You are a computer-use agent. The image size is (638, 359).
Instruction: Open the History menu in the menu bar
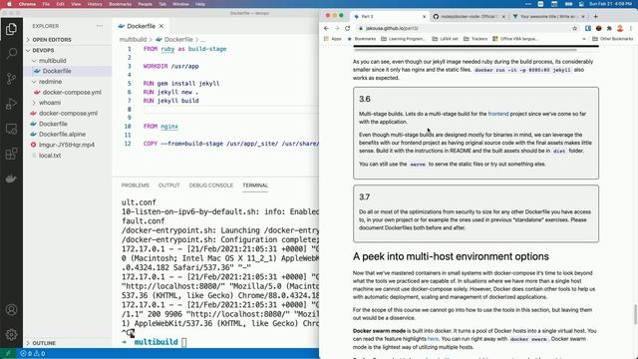pyautogui.click(x=95, y=4)
